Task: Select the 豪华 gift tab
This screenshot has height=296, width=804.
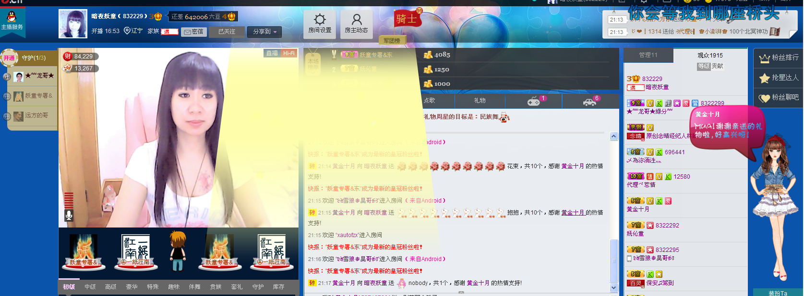Action: pos(132,287)
